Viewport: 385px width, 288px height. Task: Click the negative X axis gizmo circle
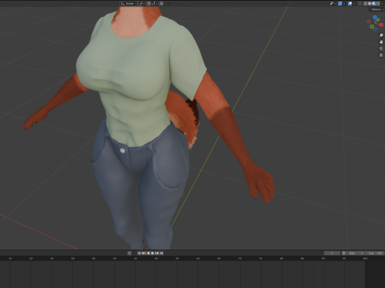[368, 22]
